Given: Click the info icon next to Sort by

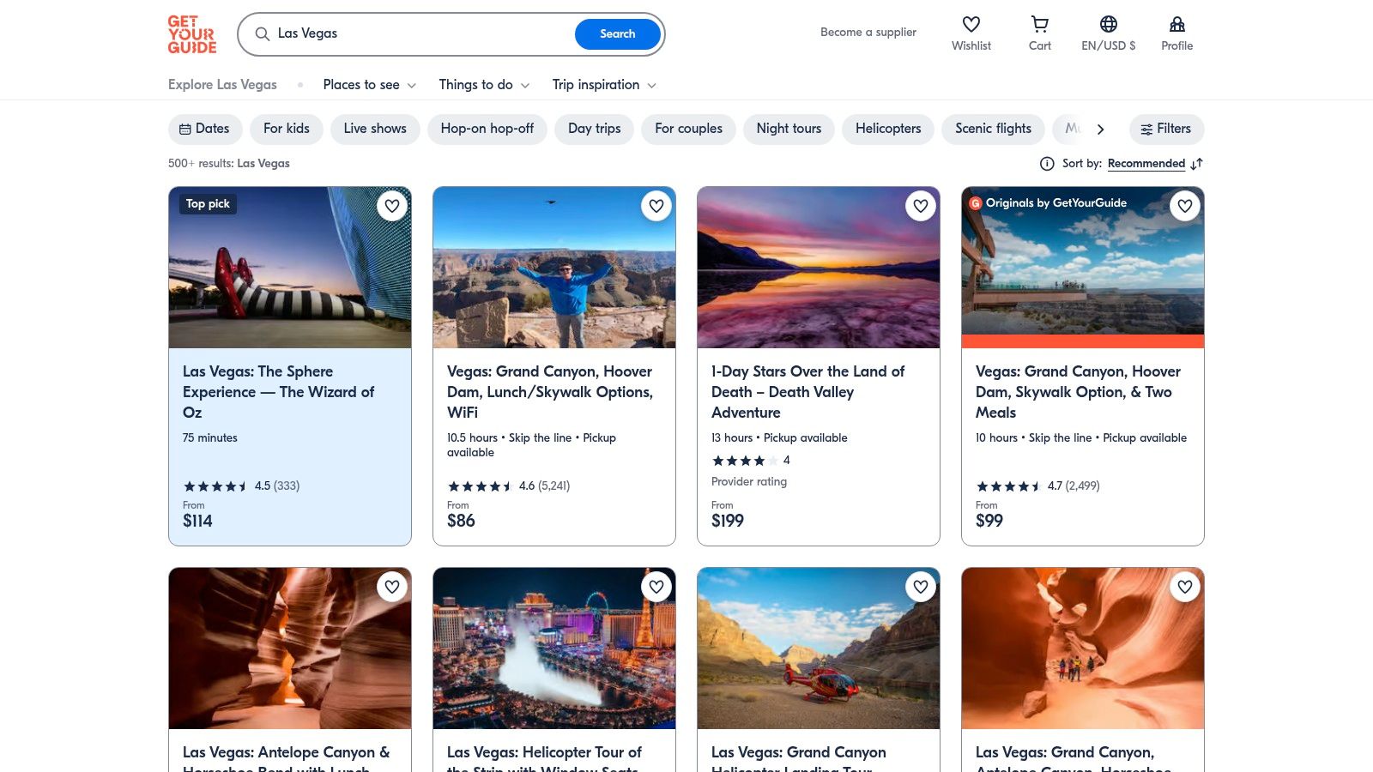Looking at the screenshot, I should click(x=1047, y=163).
